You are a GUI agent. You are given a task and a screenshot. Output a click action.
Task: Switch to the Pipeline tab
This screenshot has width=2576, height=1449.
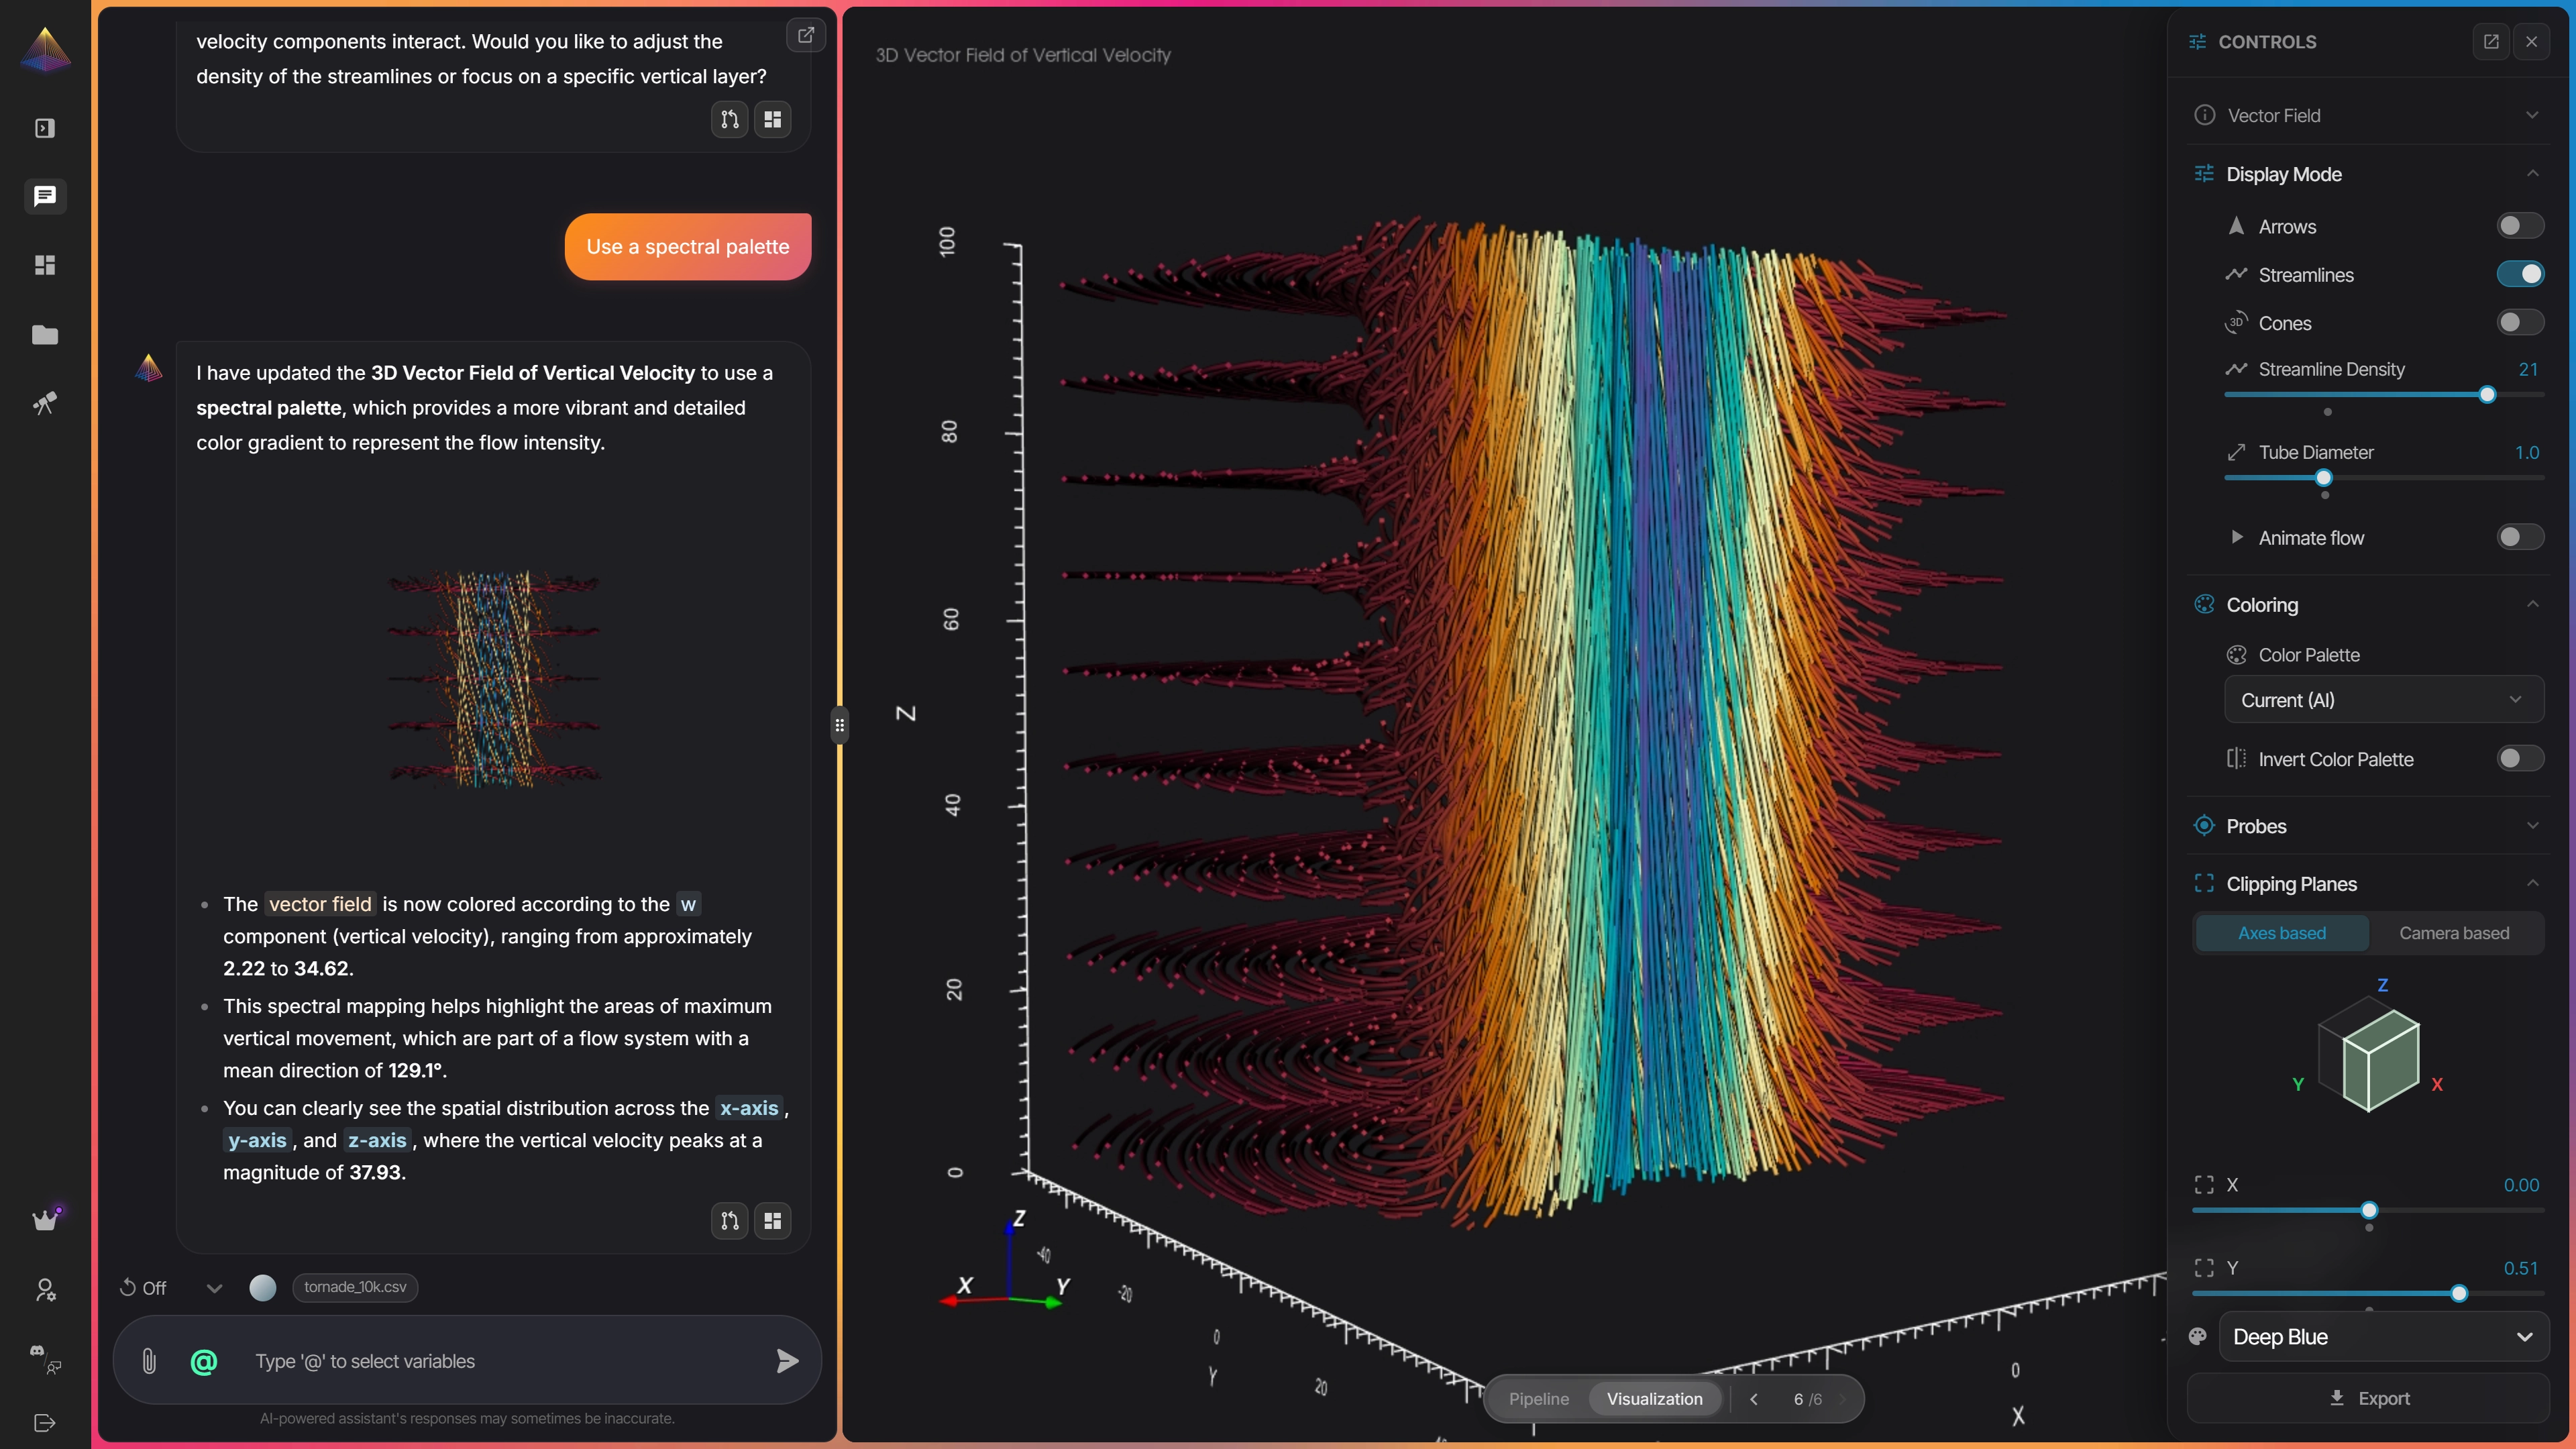tap(1538, 1399)
